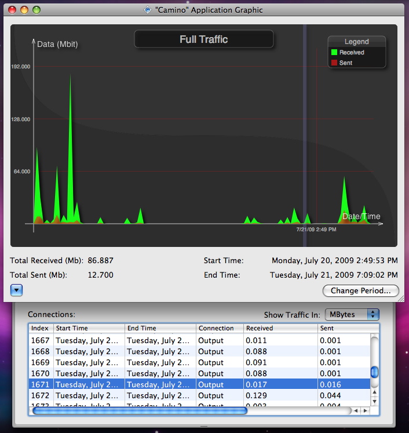Image resolution: width=409 pixels, height=433 pixels.
Task: Sort by the Sent column header
Action: point(348,328)
